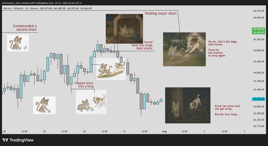Viewport: 268px width, 146px height.
Task: Click the cyan 63,063.87 current price label
Action: click(x=259, y=99)
